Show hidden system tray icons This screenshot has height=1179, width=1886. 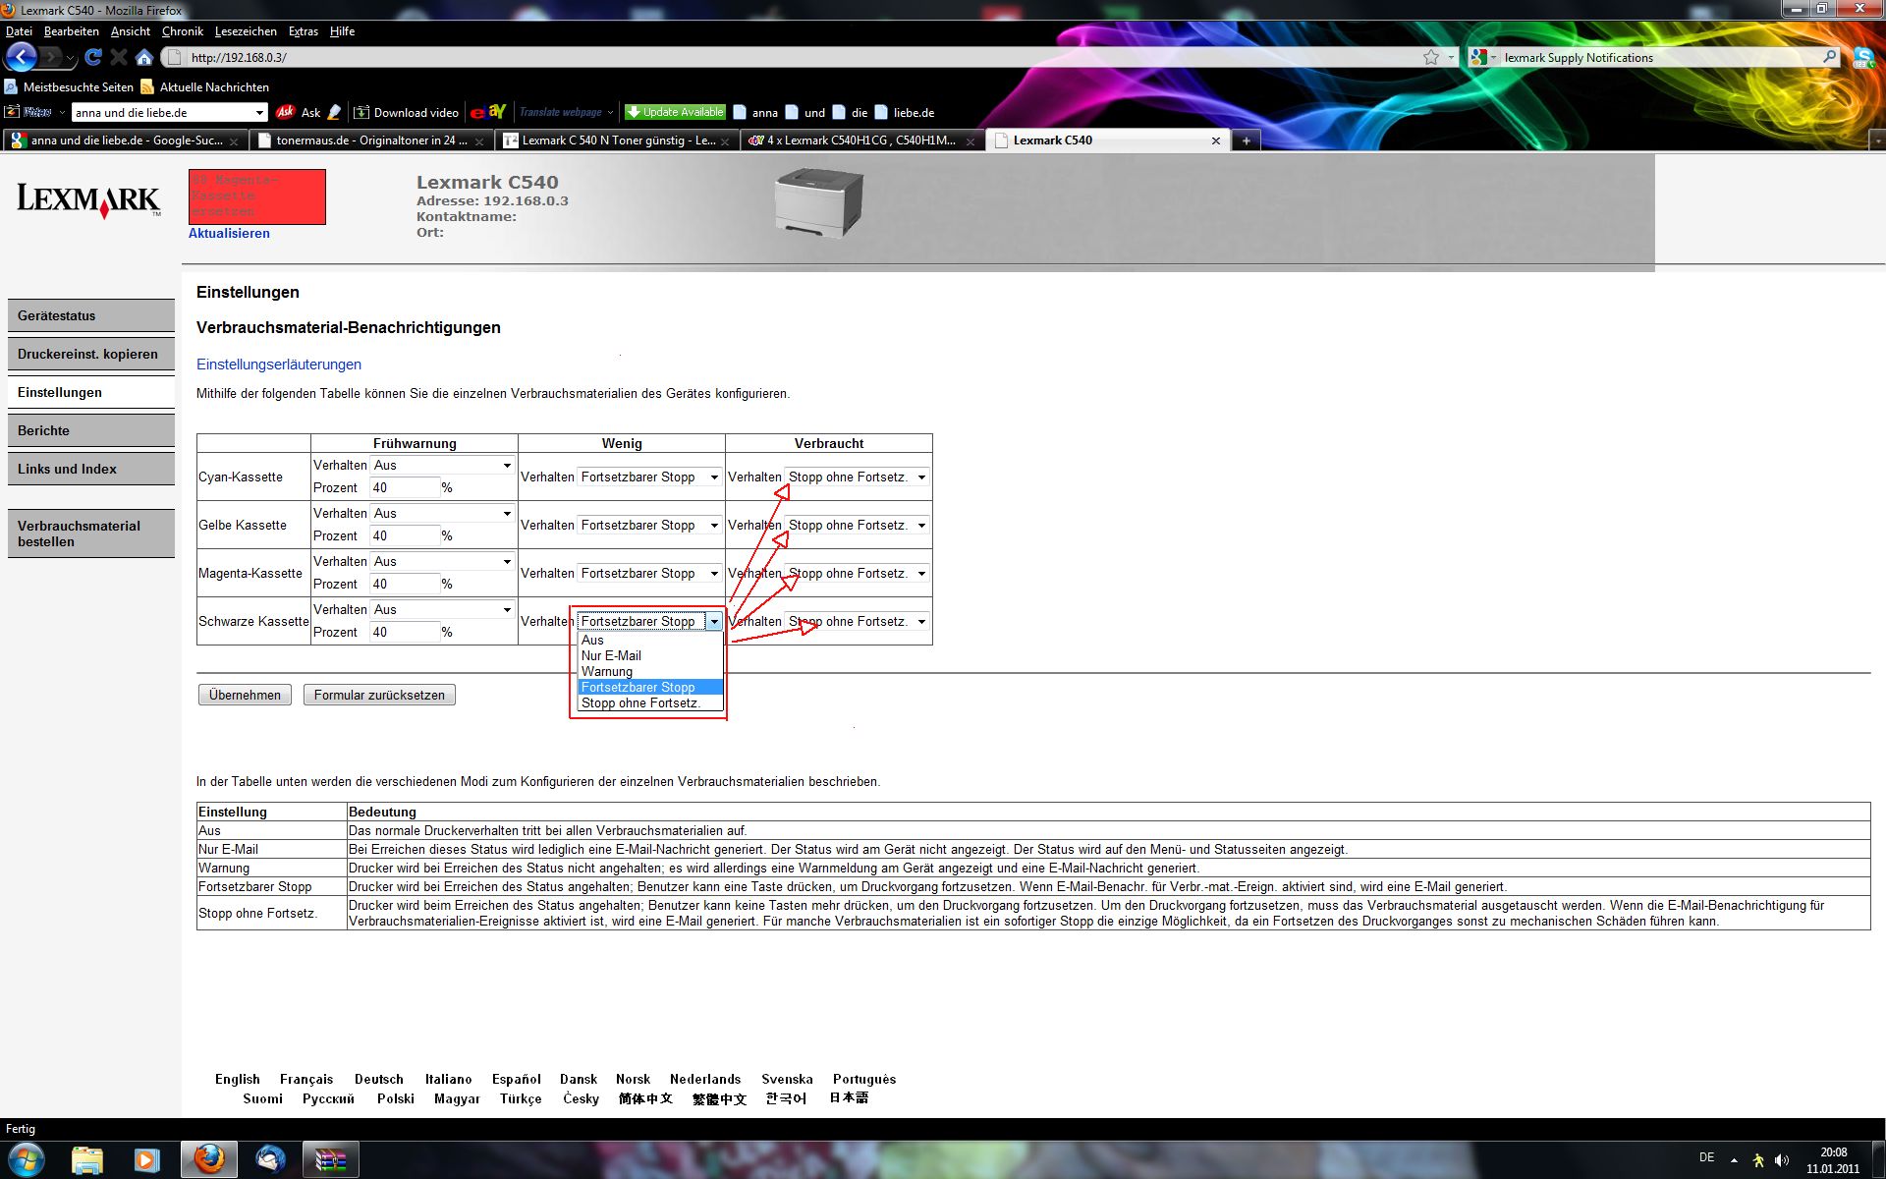click(1734, 1160)
